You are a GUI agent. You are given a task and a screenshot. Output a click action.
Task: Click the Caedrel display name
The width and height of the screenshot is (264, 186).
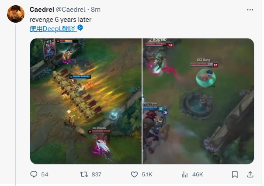tap(42, 10)
